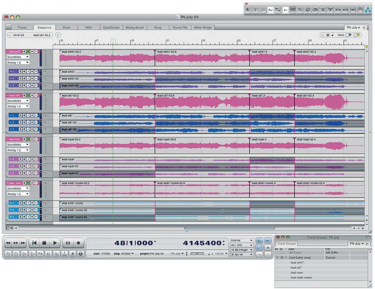
Task: Select the I-Beam tool
Action: [255, 10]
